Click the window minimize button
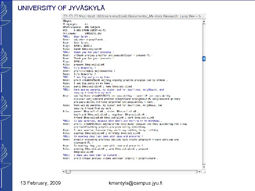This screenshot has height=191, width=255. click(x=71, y=16)
